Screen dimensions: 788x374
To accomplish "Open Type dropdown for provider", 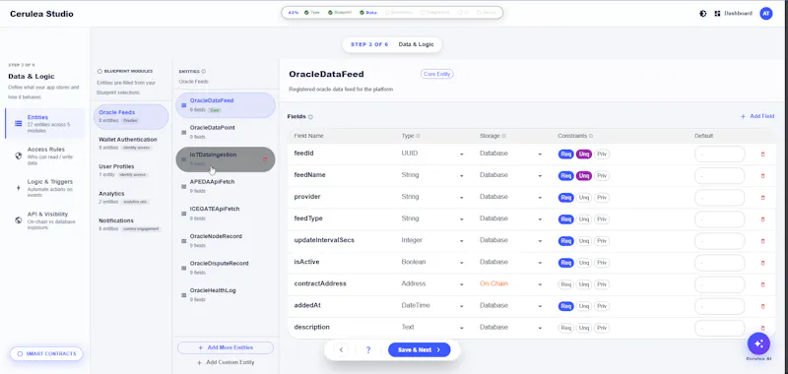I will pos(432,197).
